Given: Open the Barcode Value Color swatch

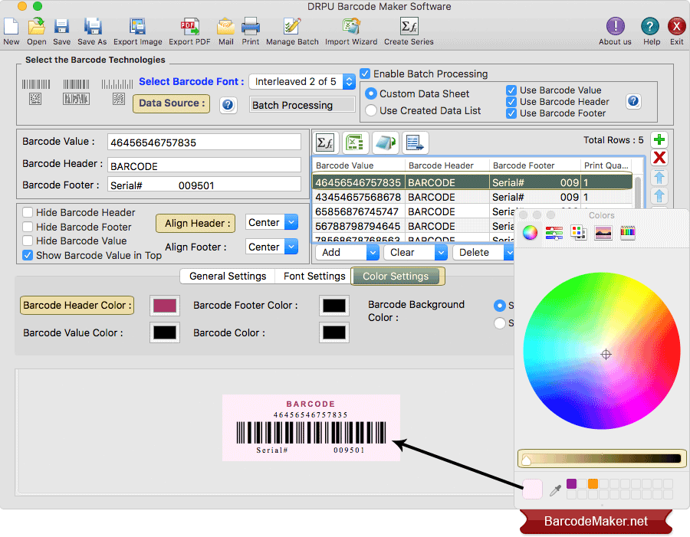Looking at the screenshot, I should (165, 332).
